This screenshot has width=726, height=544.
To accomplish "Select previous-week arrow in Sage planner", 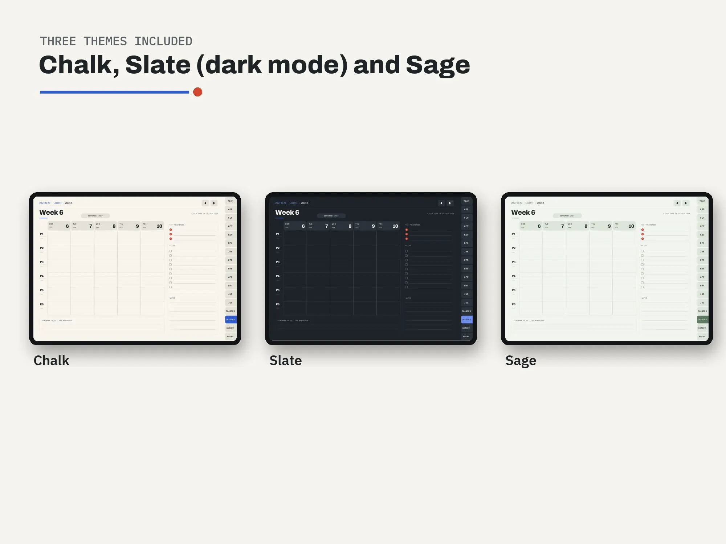I will tap(677, 203).
